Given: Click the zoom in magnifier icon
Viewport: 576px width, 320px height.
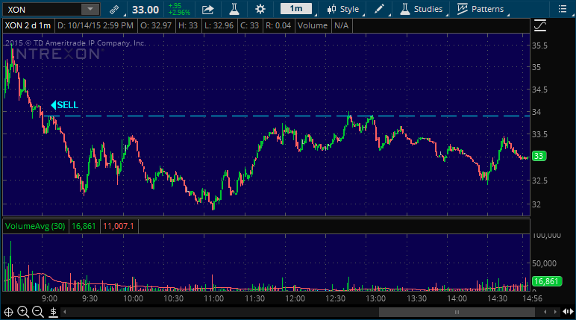Looking at the screenshot, I should (x=23, y=312).
